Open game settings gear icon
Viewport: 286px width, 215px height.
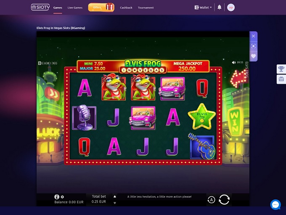tap(62, 197)
